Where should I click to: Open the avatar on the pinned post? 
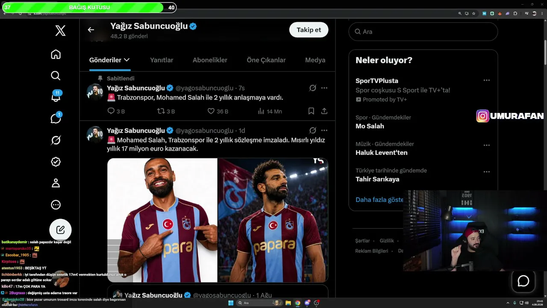tap(95, 92)
